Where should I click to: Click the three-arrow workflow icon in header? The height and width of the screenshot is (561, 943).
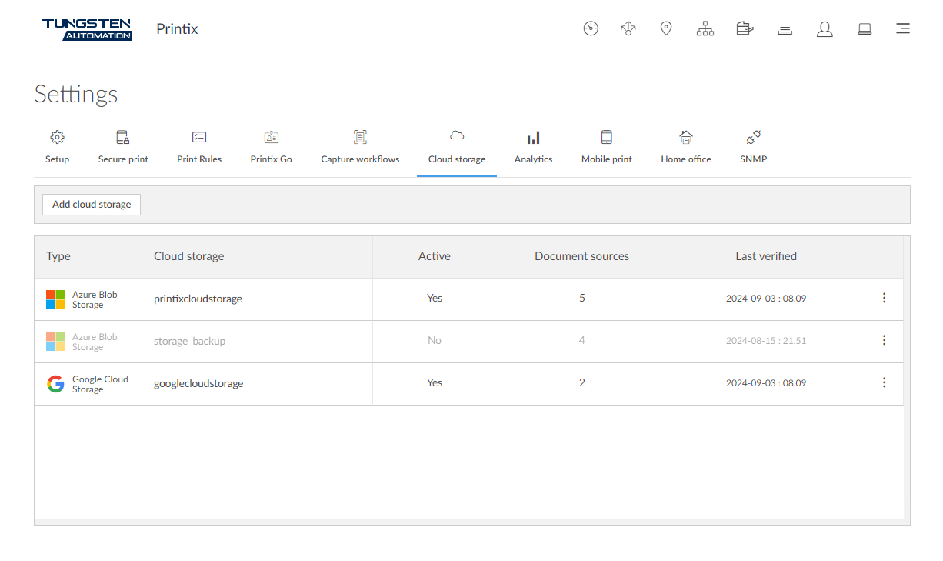point(628,29)
